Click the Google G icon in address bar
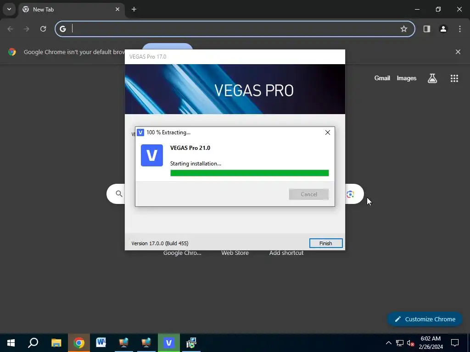The height and width of the screenshot is (352, 470). [x=62, y=29]
